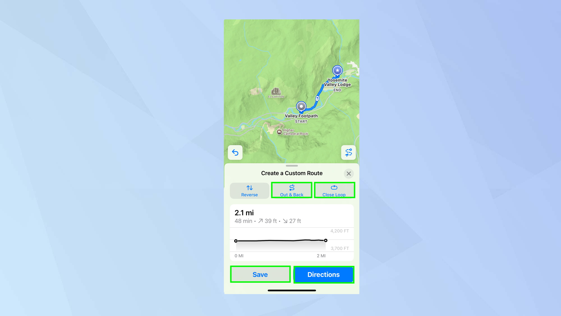The height and width of the screenshot is (316, 561).
Task: Click the START pin at Valley Footpath
Action: point(301,106)
